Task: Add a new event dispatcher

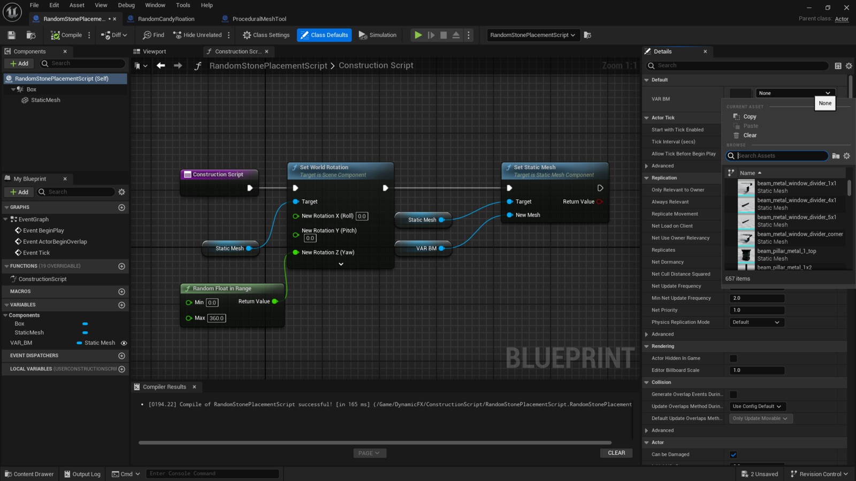Action: click(121, 356)
